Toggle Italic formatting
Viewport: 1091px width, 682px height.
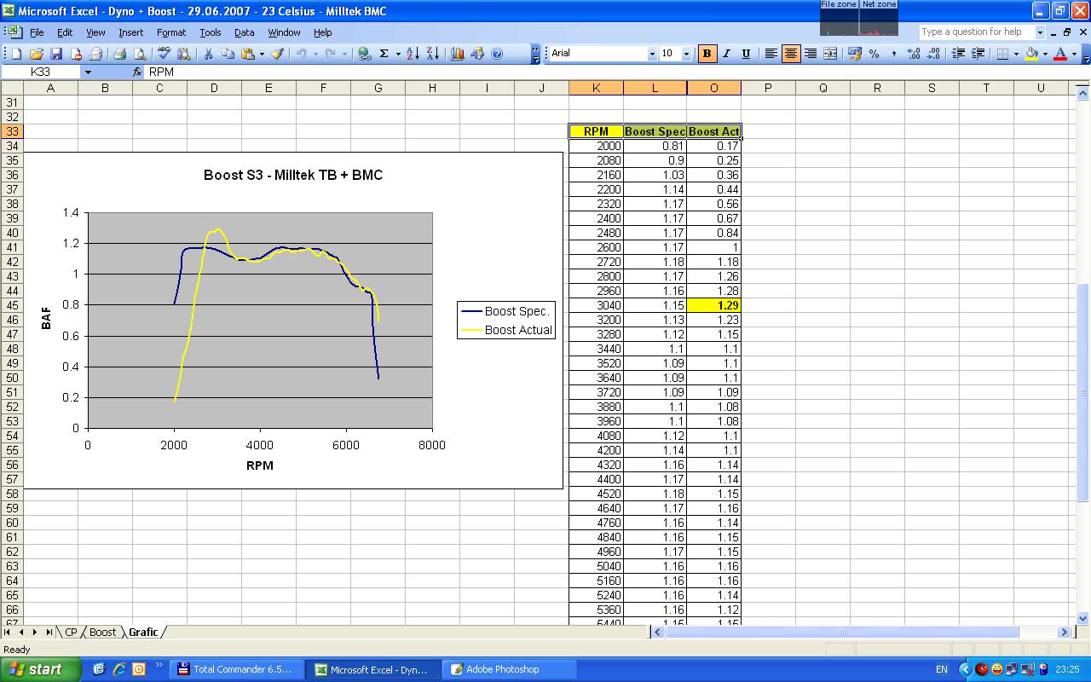[726, 54]
